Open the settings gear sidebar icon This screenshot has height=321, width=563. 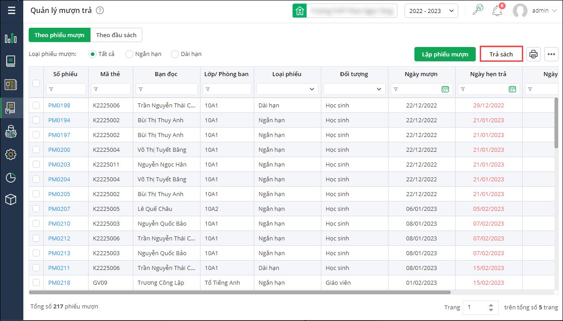pyautogui.click(x=11, y=154)
